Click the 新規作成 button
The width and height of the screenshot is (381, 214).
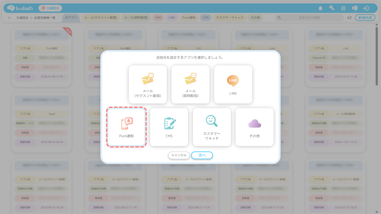coord(365,18)
